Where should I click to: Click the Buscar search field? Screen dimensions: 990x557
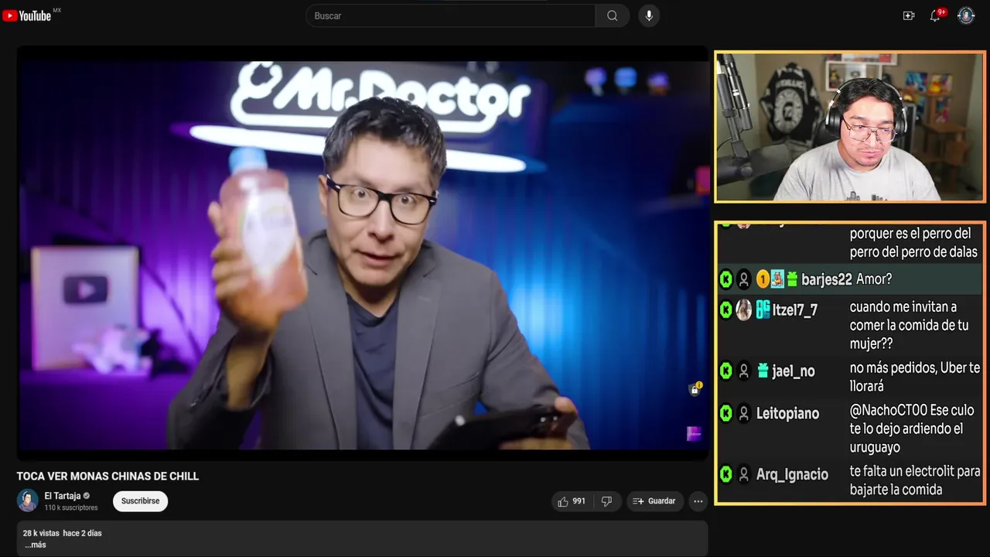[x=451, y=15]
